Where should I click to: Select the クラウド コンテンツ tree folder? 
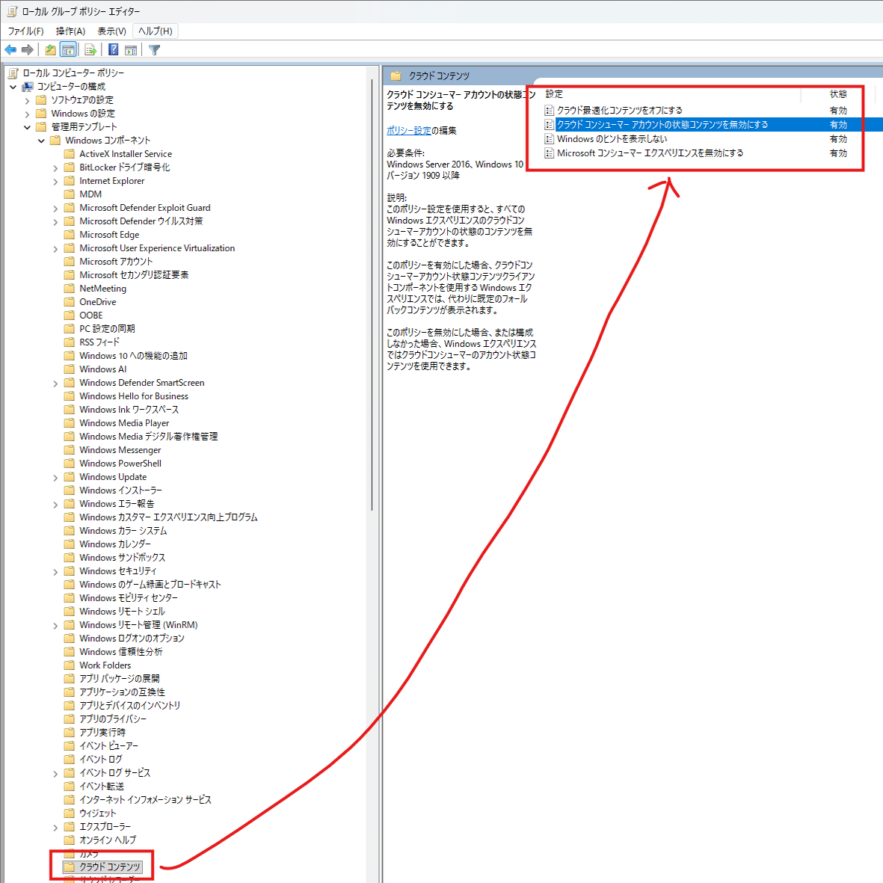click(x=109, y=867)
